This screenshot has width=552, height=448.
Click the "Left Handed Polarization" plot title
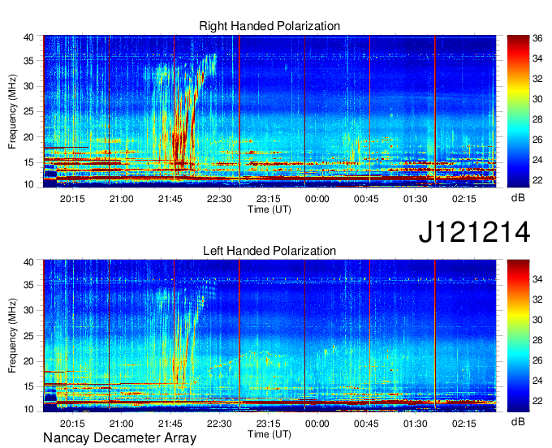tap(270, 251)
